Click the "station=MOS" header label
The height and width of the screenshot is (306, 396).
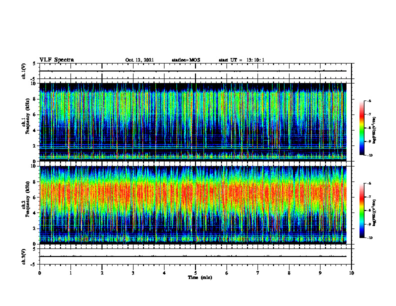(186, 60)
